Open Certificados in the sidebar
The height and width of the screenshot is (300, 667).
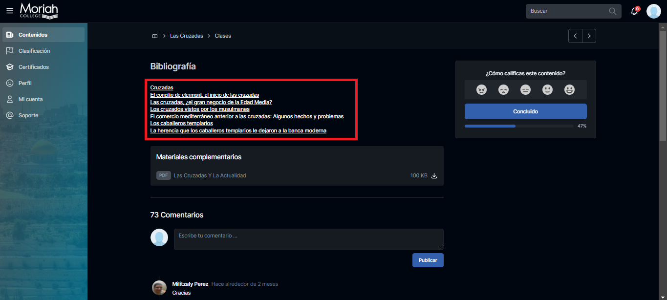click(x=33, y=67)
